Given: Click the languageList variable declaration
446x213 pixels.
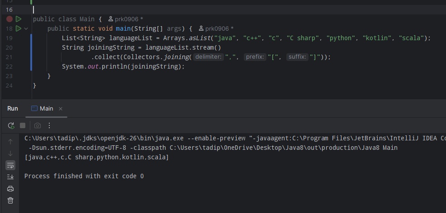Looking at the screenshot, I should 131,38.
